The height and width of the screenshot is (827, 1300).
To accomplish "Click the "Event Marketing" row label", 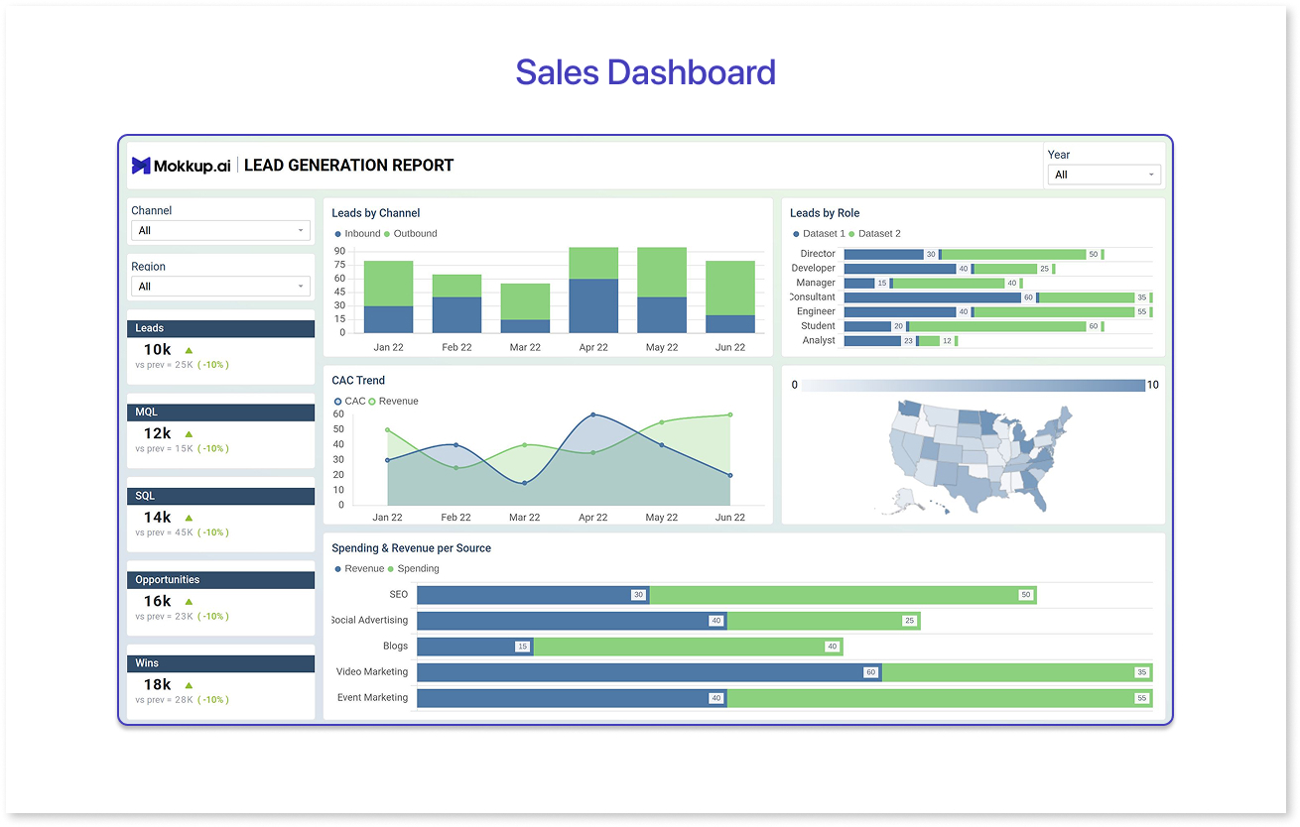I will coord(372,698).
